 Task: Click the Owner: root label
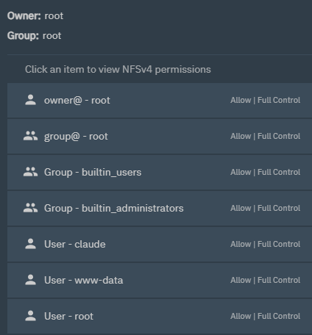click(x=35, y=16)
